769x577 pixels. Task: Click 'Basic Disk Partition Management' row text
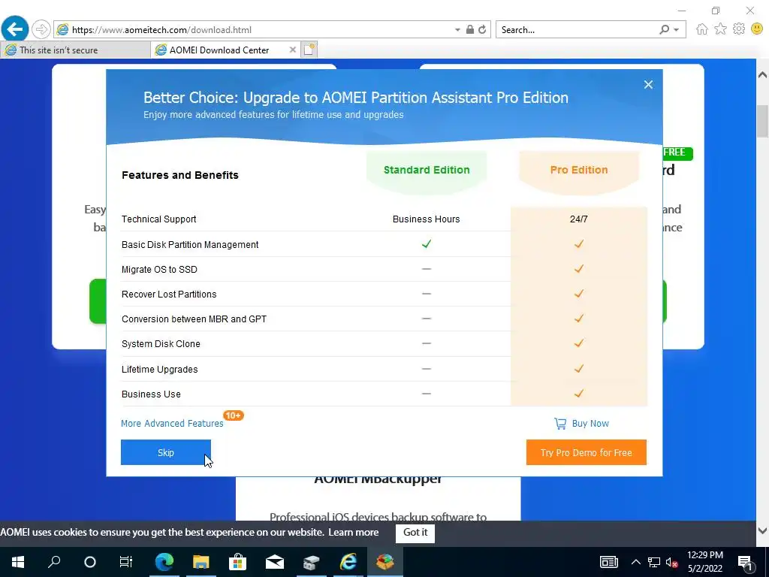(x=190, y=244)
